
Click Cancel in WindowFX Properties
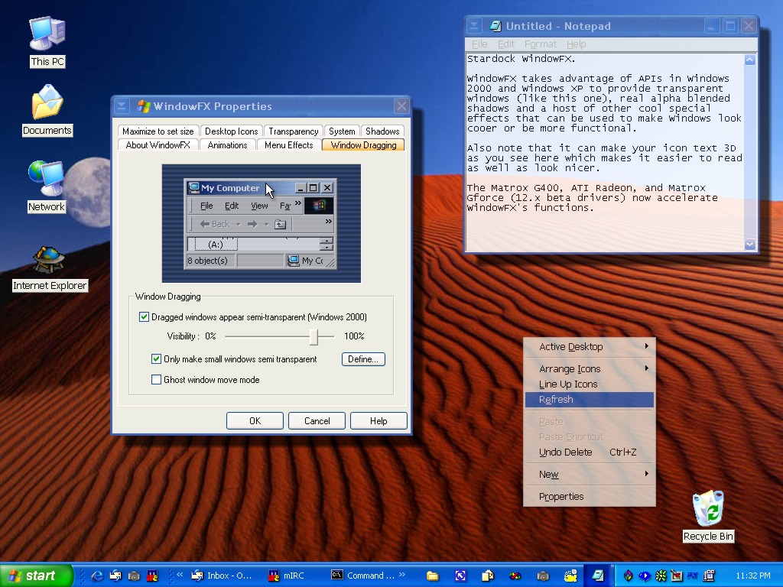pos(317,421)
